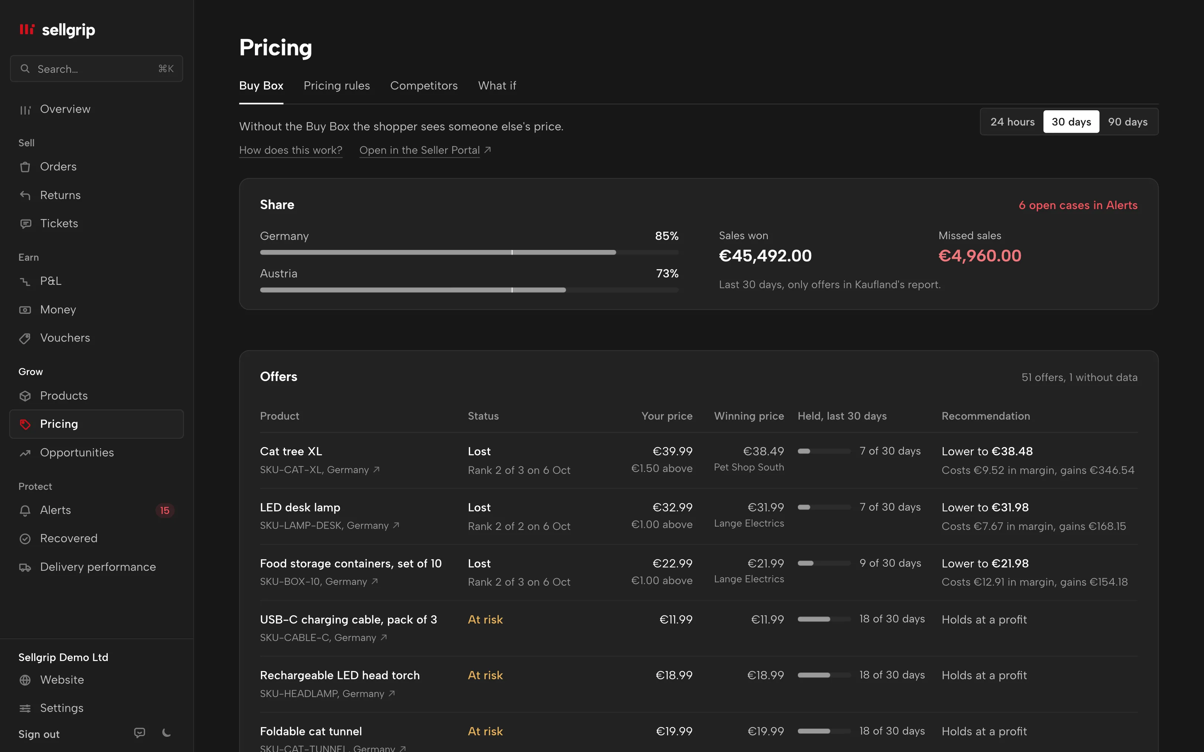Click the 6 open cases in Alerts link

coord(1078,205)
